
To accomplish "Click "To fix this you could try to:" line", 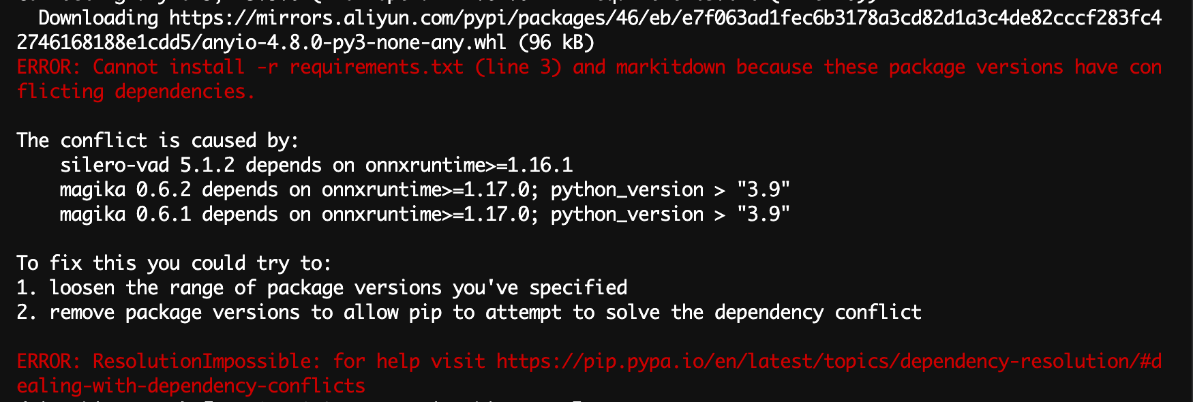I will (x=174, y=263).
